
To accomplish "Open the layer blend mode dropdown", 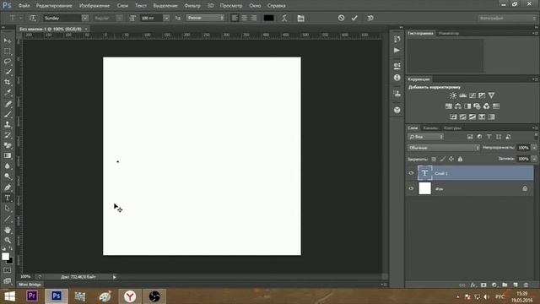I will pos(444,148).
